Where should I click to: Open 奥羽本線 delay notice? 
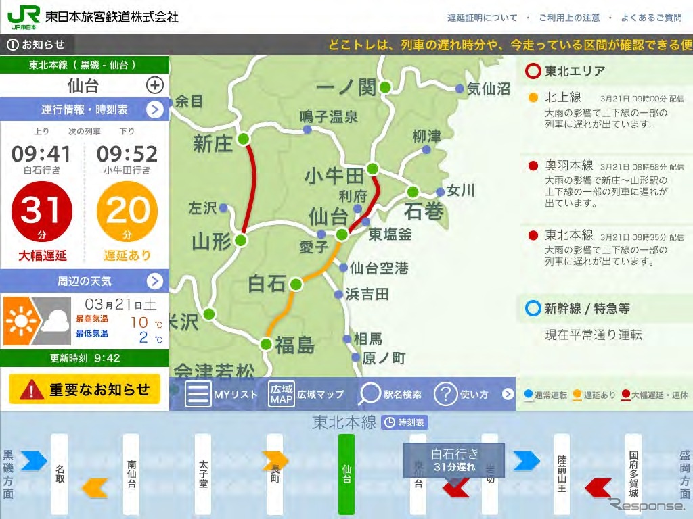(x=606, y=183)
